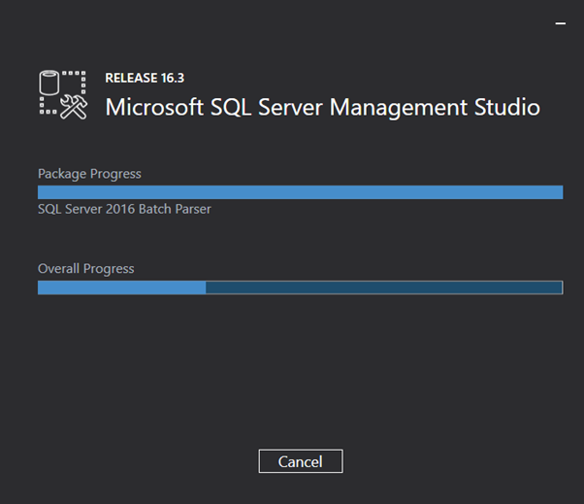Click 'SQL Server 2016 Batch Parser' status text
Screen dimensions: 584x504
coord(124,209)
